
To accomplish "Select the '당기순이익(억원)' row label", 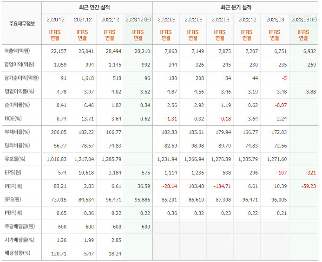I will coord(21,78).
